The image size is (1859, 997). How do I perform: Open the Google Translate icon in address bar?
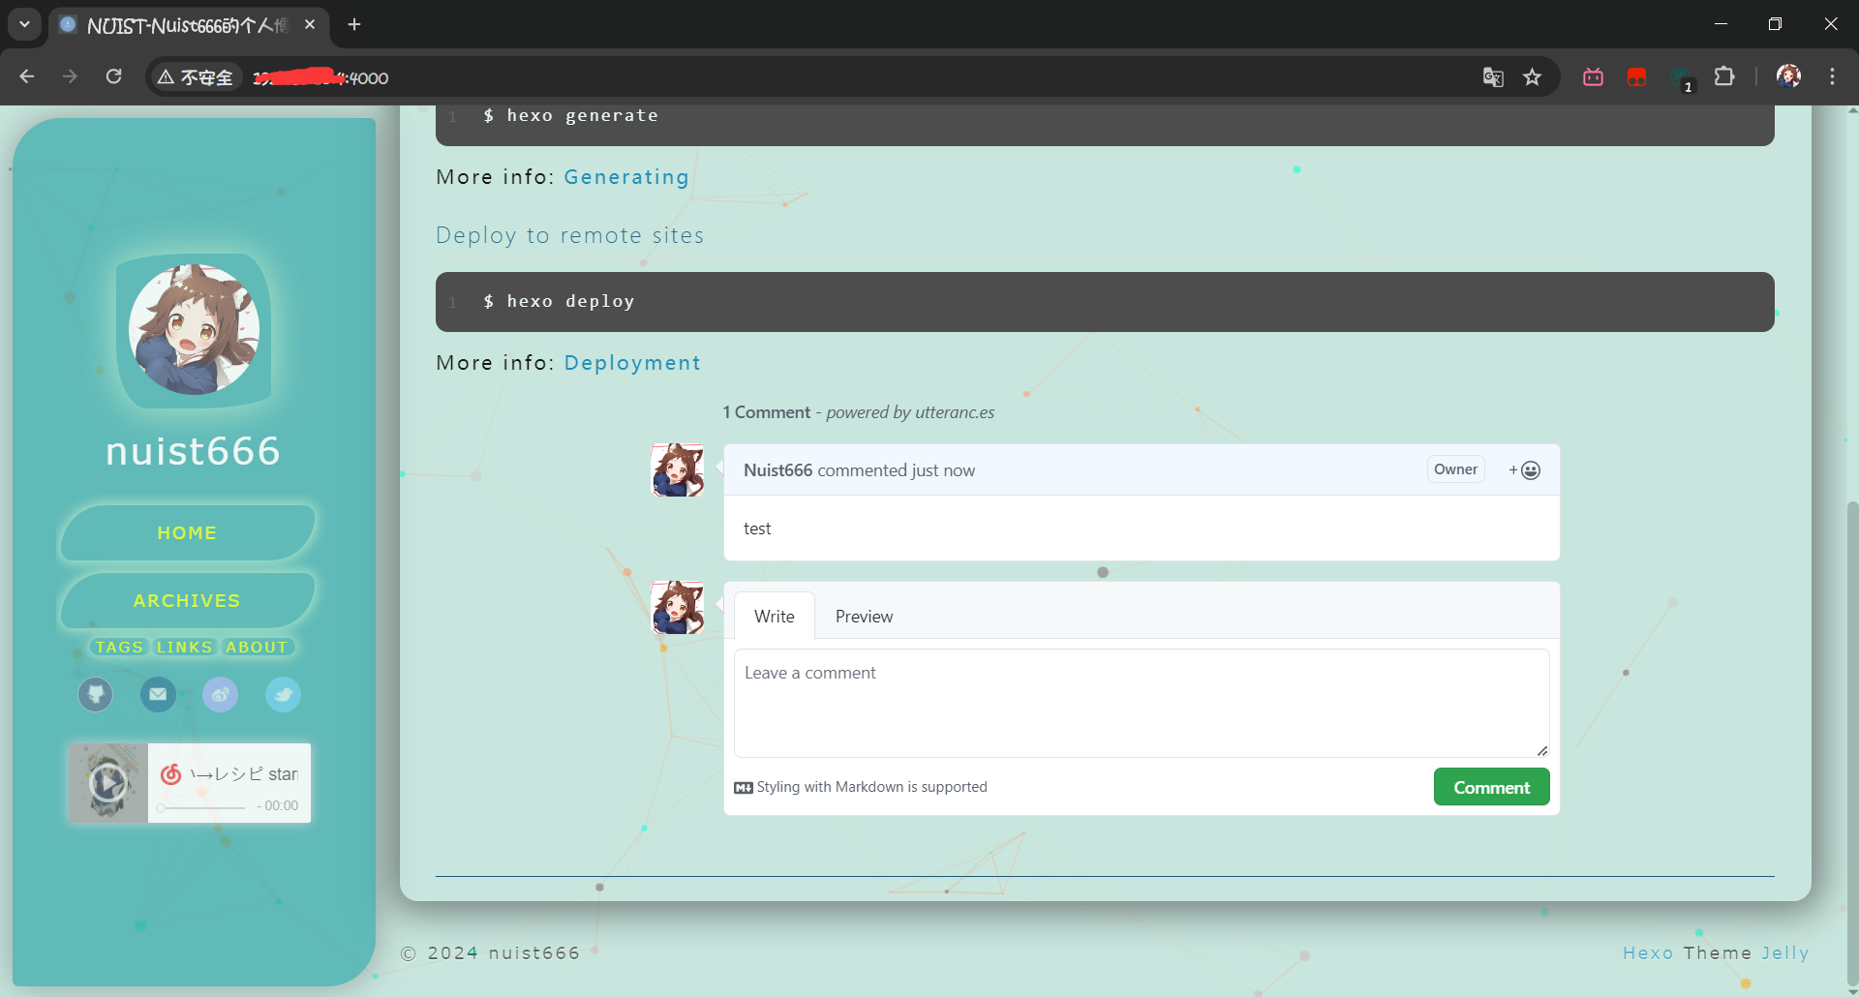tap(1493, 77)
